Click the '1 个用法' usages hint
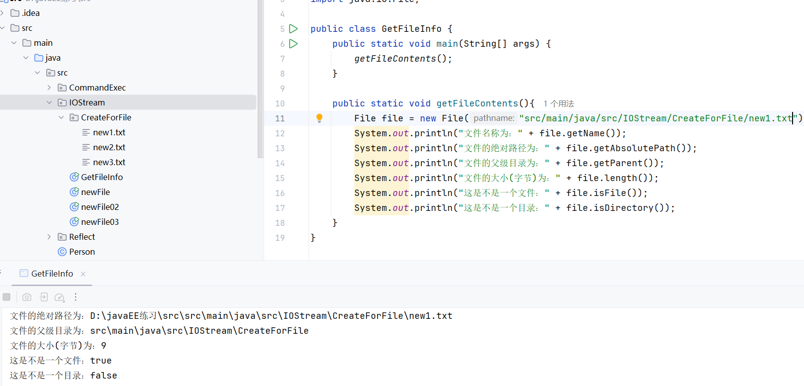 point(558,103)
